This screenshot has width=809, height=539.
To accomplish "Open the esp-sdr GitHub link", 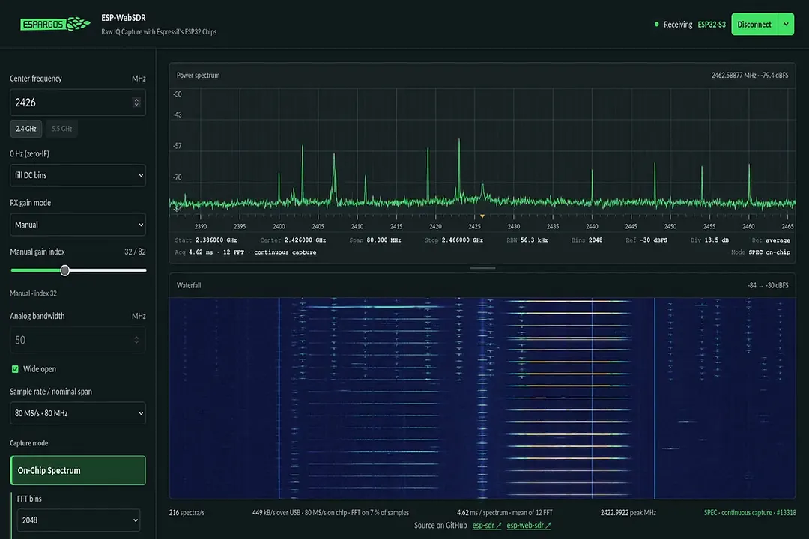I will pyautogui.click(x=487, y=525).
